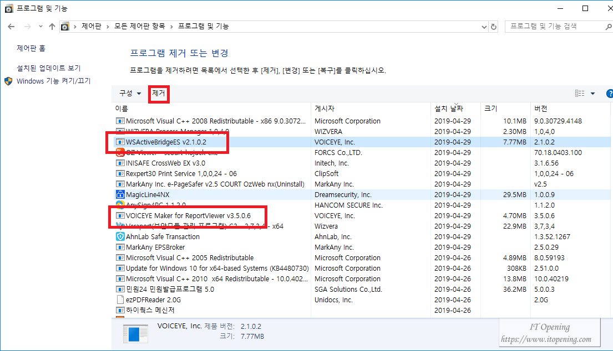Viewport: 613px width, 351px height.
Task: Maximize the Programs and Features window
Action: pos(585,8)
